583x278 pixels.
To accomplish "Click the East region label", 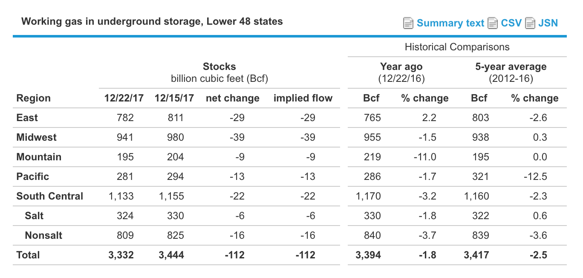I will [27, 118].
